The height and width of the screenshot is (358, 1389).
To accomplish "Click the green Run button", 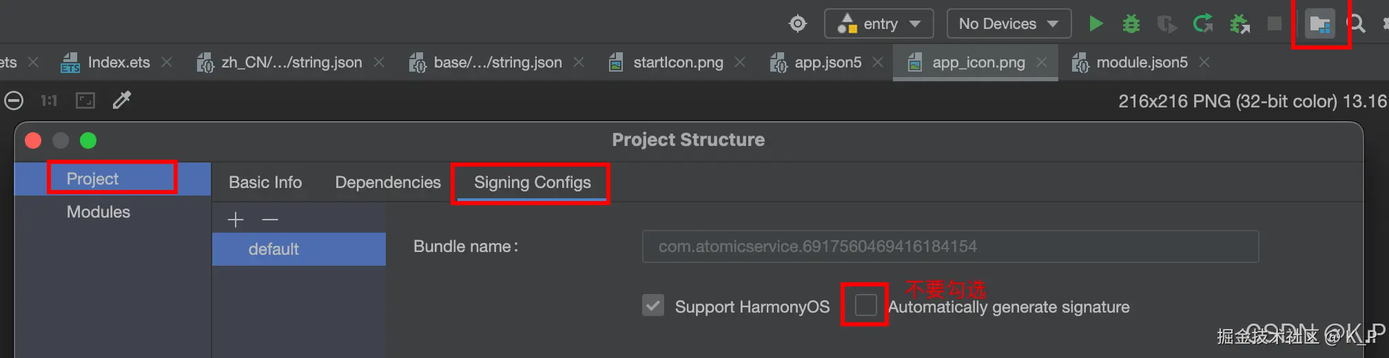I will click(x=1095, y=24).
